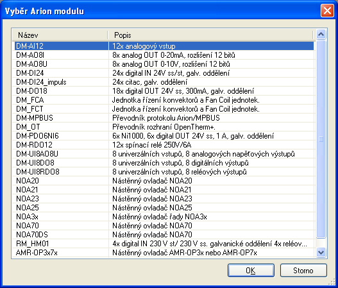
Task: Pick the DM-UI8AO8U entry
Action: (164, 154)
